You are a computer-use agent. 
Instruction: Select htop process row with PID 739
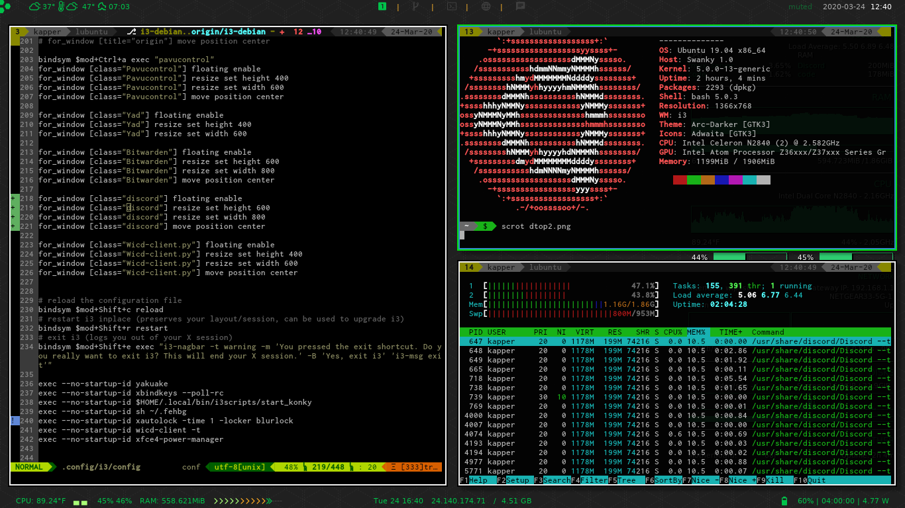point(675,397)
